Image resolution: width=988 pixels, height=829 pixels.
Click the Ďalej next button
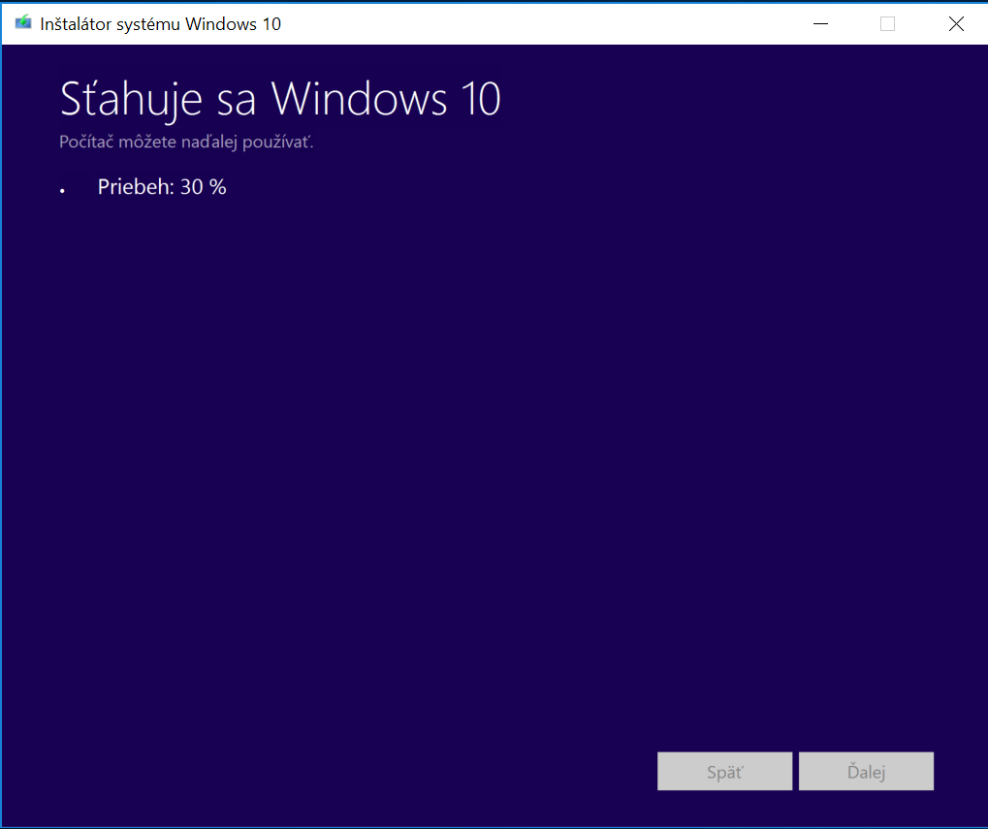pos(866,771)
